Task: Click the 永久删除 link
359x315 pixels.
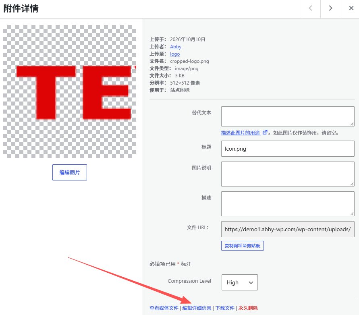Action: click(248, 308)
